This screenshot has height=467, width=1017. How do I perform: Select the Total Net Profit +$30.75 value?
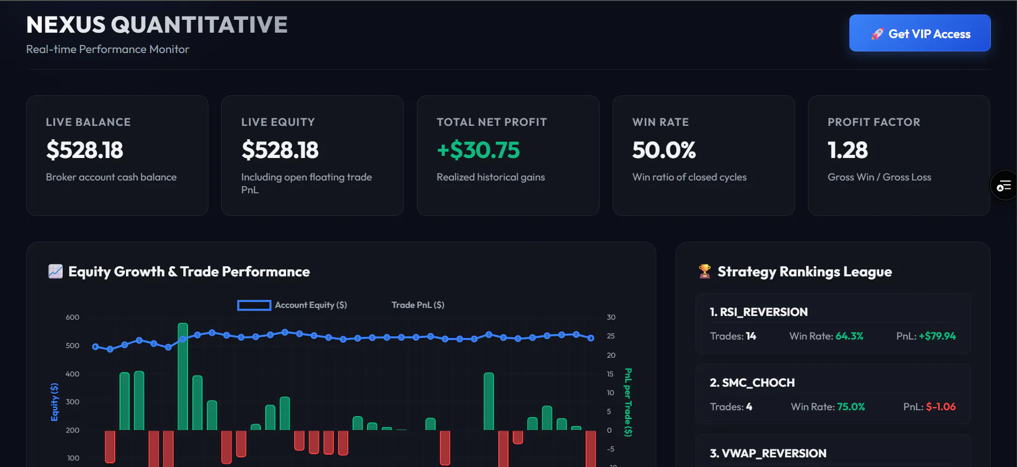(478, 150)
